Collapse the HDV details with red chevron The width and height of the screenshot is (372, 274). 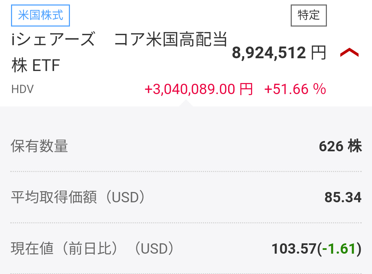coord(349,53)
